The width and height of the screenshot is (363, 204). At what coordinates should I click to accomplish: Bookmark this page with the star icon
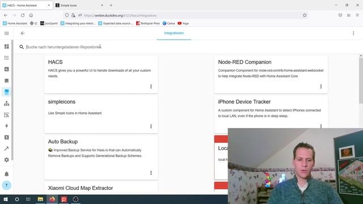(x=305, y=15)
